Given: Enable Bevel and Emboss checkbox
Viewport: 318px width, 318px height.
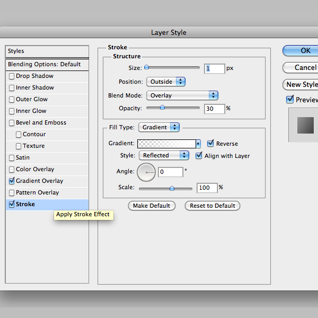Looking at the screenshot, I should click(12, 123).
